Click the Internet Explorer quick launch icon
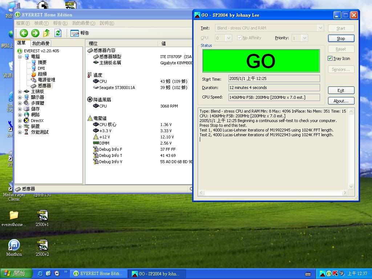The image size is (372, 279). click(40, 274)
